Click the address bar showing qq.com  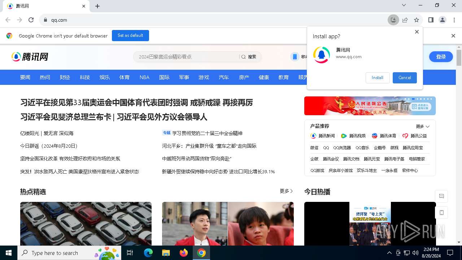[x=213, y=20]
